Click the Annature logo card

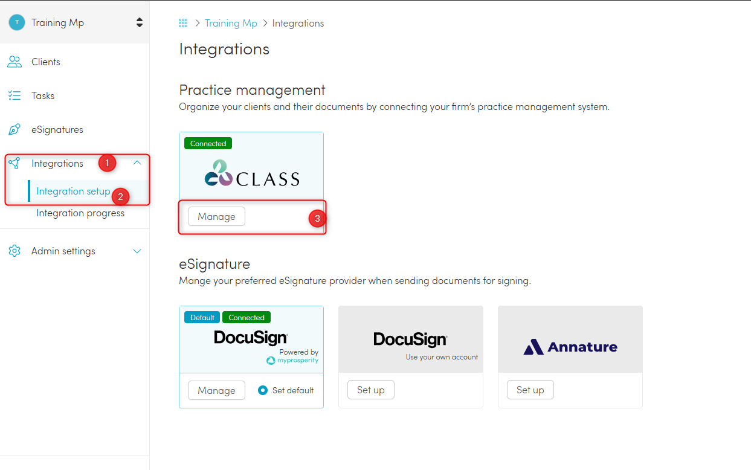pos(570,340)
